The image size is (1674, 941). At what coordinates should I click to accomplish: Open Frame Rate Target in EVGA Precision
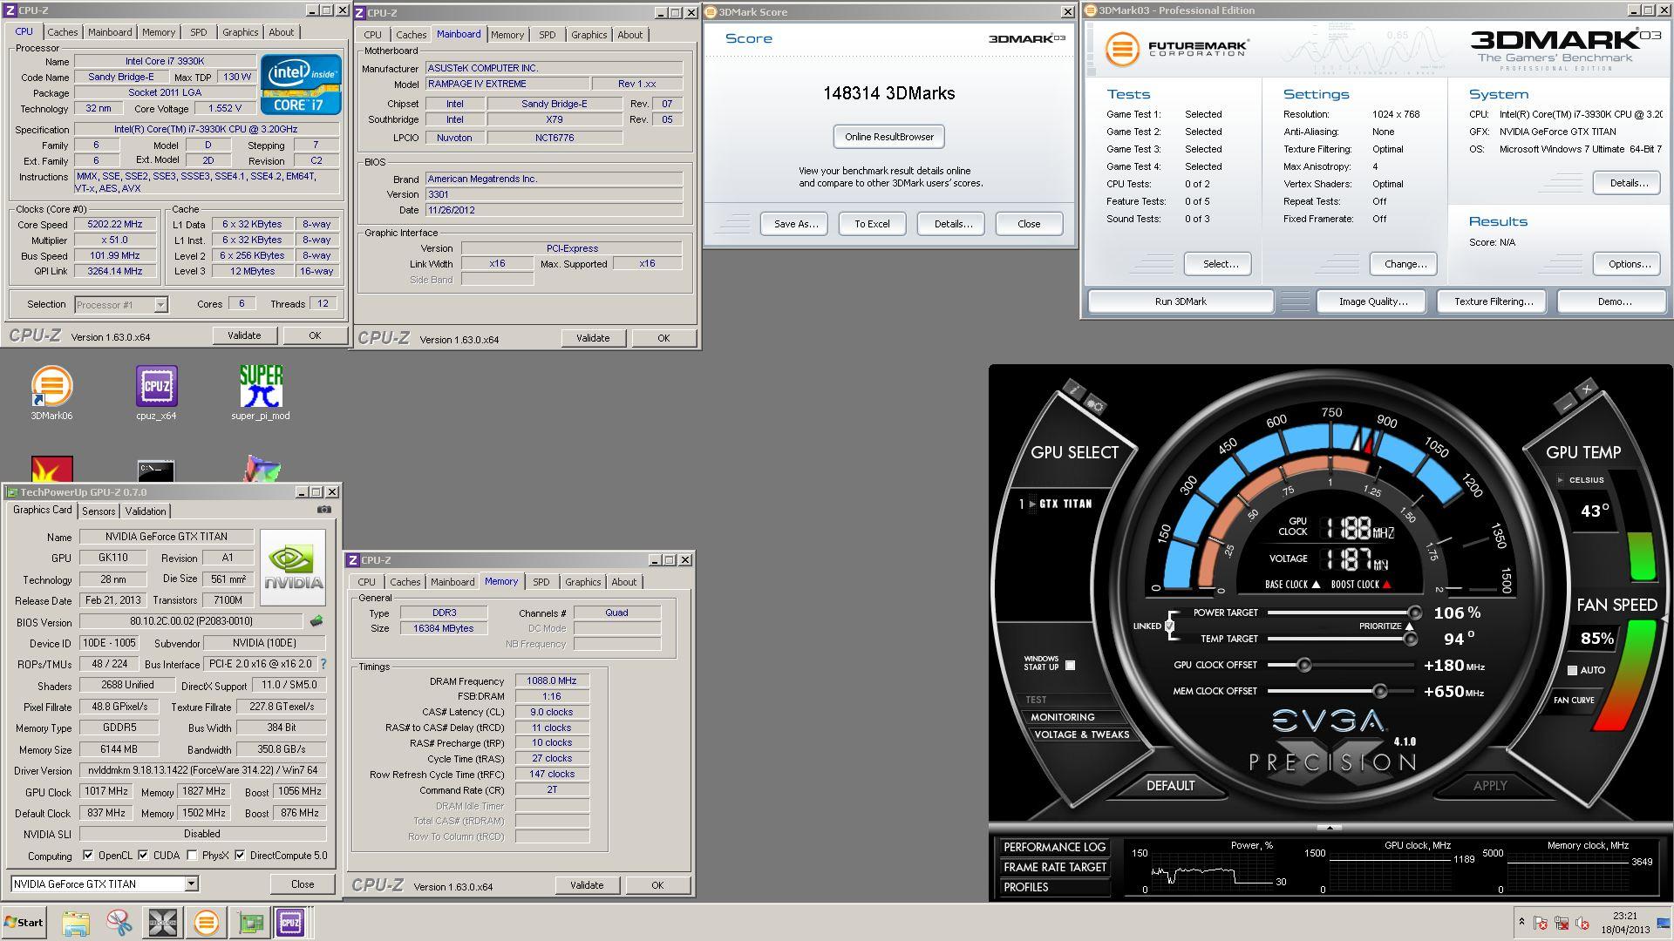1054,867
